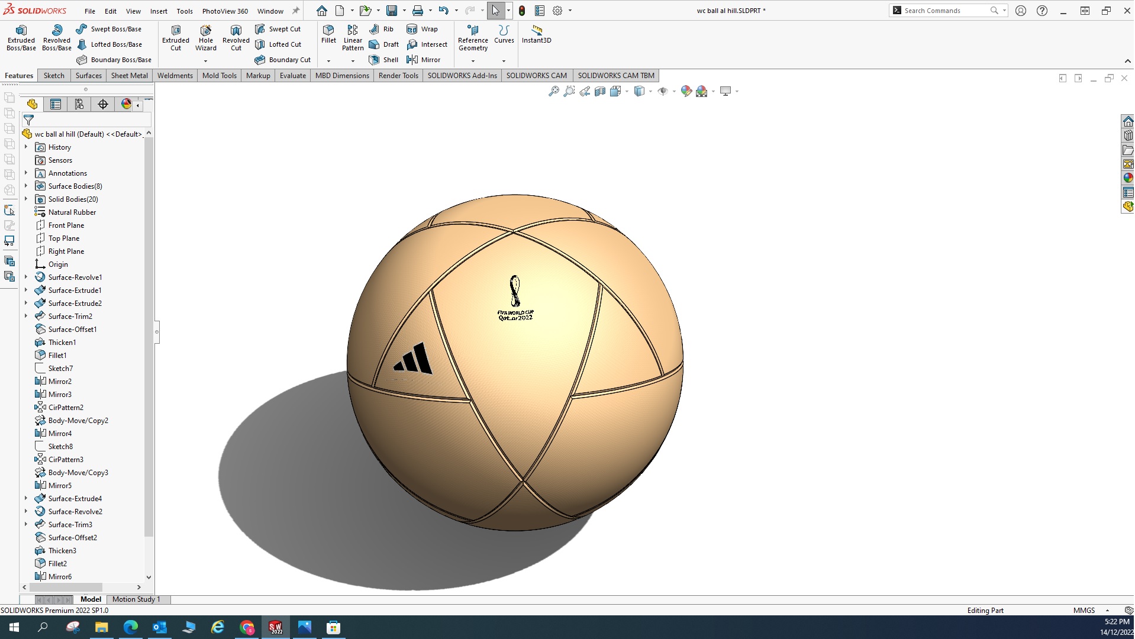This screenshot has height=639, width=1135.
Task: Click the Swept Boss/Base tool
Action: (109, 29)
